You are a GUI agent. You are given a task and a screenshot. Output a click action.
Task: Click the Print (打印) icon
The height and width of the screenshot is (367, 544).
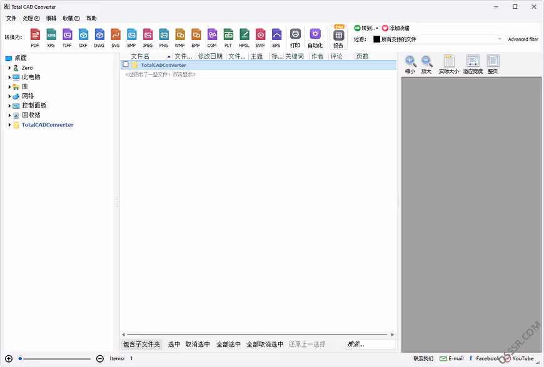(x=295, y=38)
